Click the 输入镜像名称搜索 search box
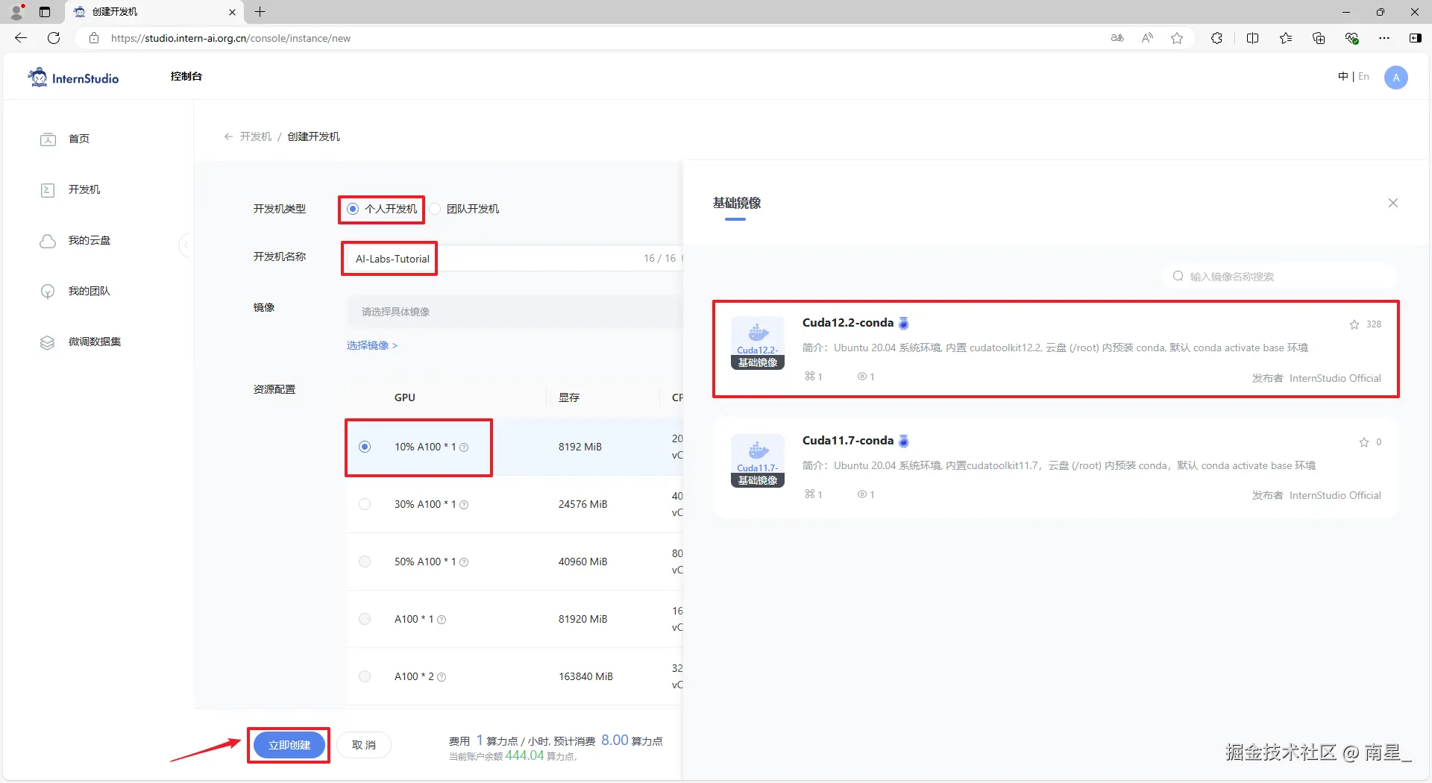The width and height of the screenshot is (1432, 783). point(1280,277)
